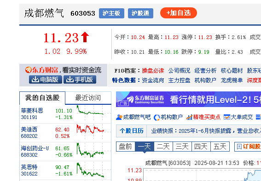Click the 成都燃气吧 chat icon
The height and width of the screenshot is (181, 261).
[119, 117]
